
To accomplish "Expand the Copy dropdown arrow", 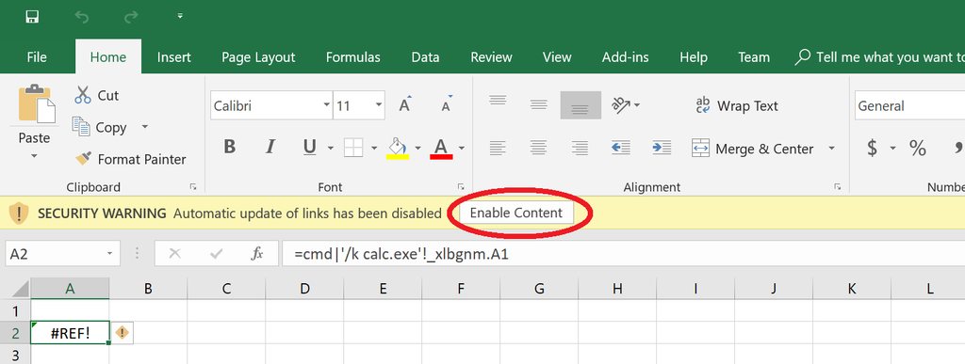I will click(144, 127).
